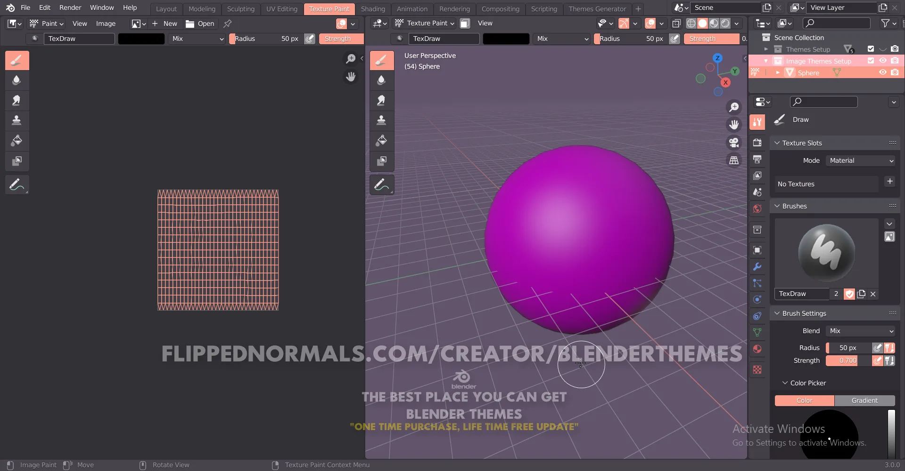Uncheck the Image Themes Setup collection
Screen dimensions: 905x471
871,61
